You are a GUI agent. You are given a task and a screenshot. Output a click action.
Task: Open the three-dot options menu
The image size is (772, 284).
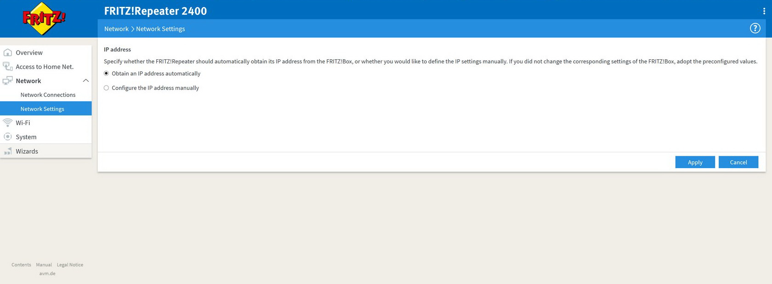click(x=764, y=11)
